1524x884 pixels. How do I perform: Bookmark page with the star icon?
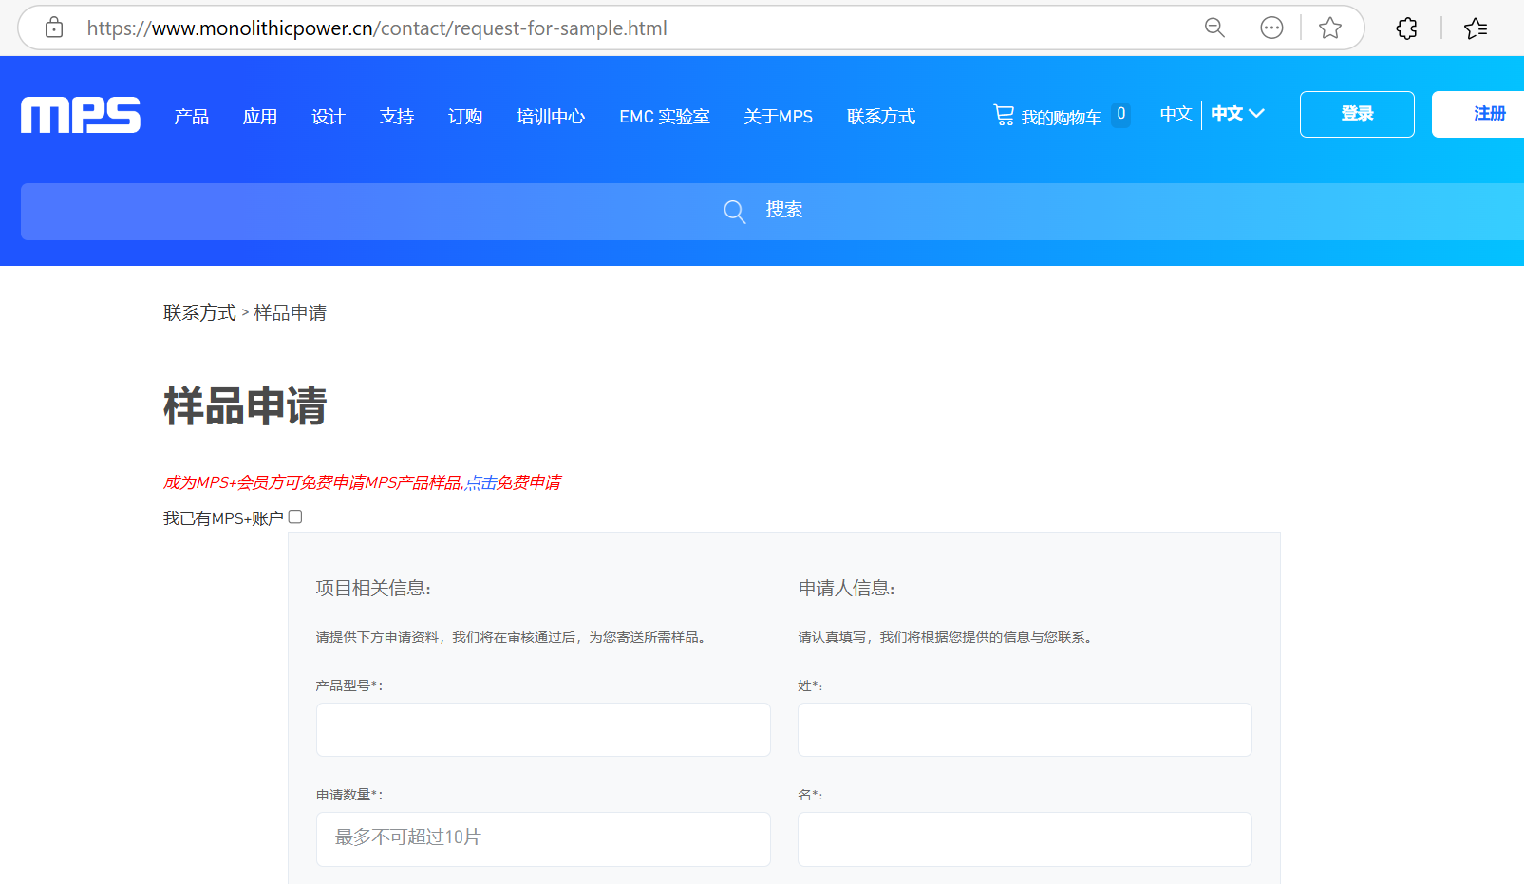coord(1330,28)
